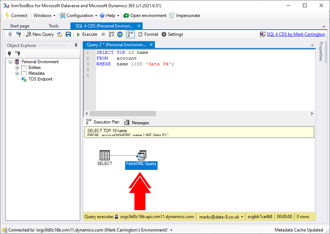The height and width of the screenshot is (234, 330).
Task: Select the TDS Endpoint tree item
Action: coord(40,79)
